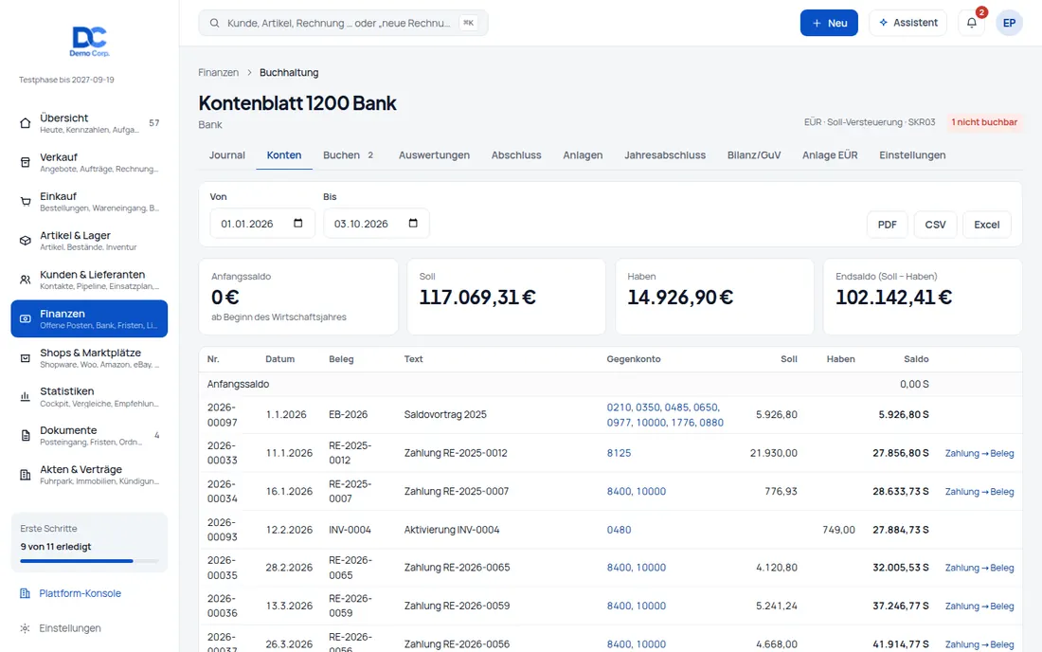Open the EP user avatar menu
Viewport: 1042px width, 652px height.
(x=1009, y=23)
